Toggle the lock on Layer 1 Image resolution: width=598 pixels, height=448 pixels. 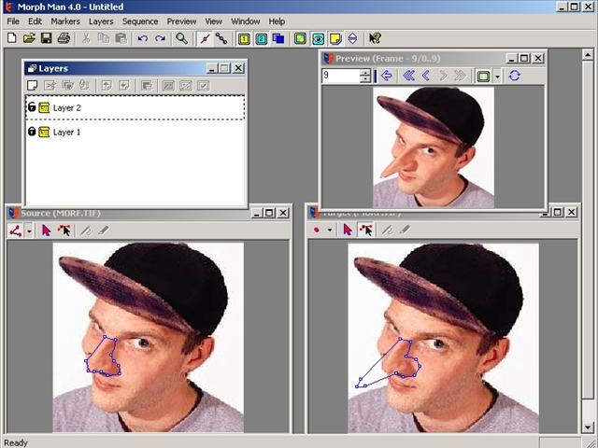(32, 132)
